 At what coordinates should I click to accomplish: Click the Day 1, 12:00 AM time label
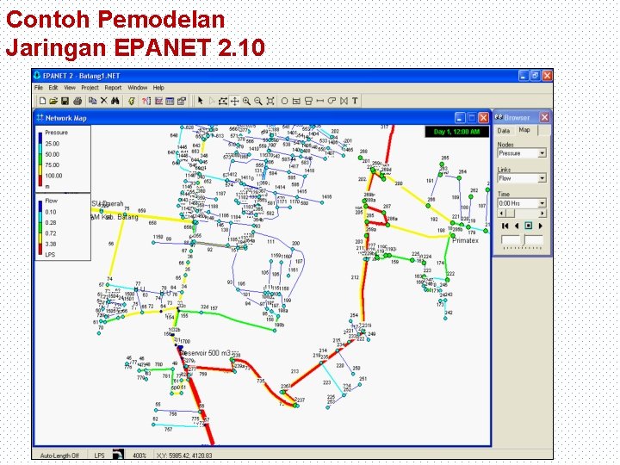[x=456, y=132]
